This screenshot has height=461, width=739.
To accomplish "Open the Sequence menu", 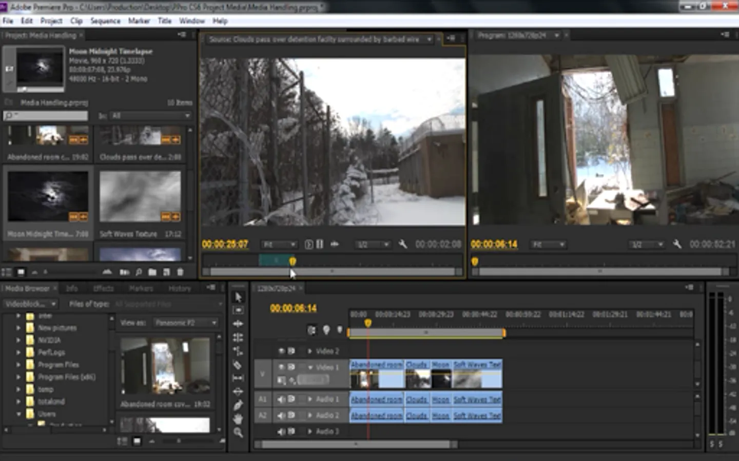I will 105,21.
